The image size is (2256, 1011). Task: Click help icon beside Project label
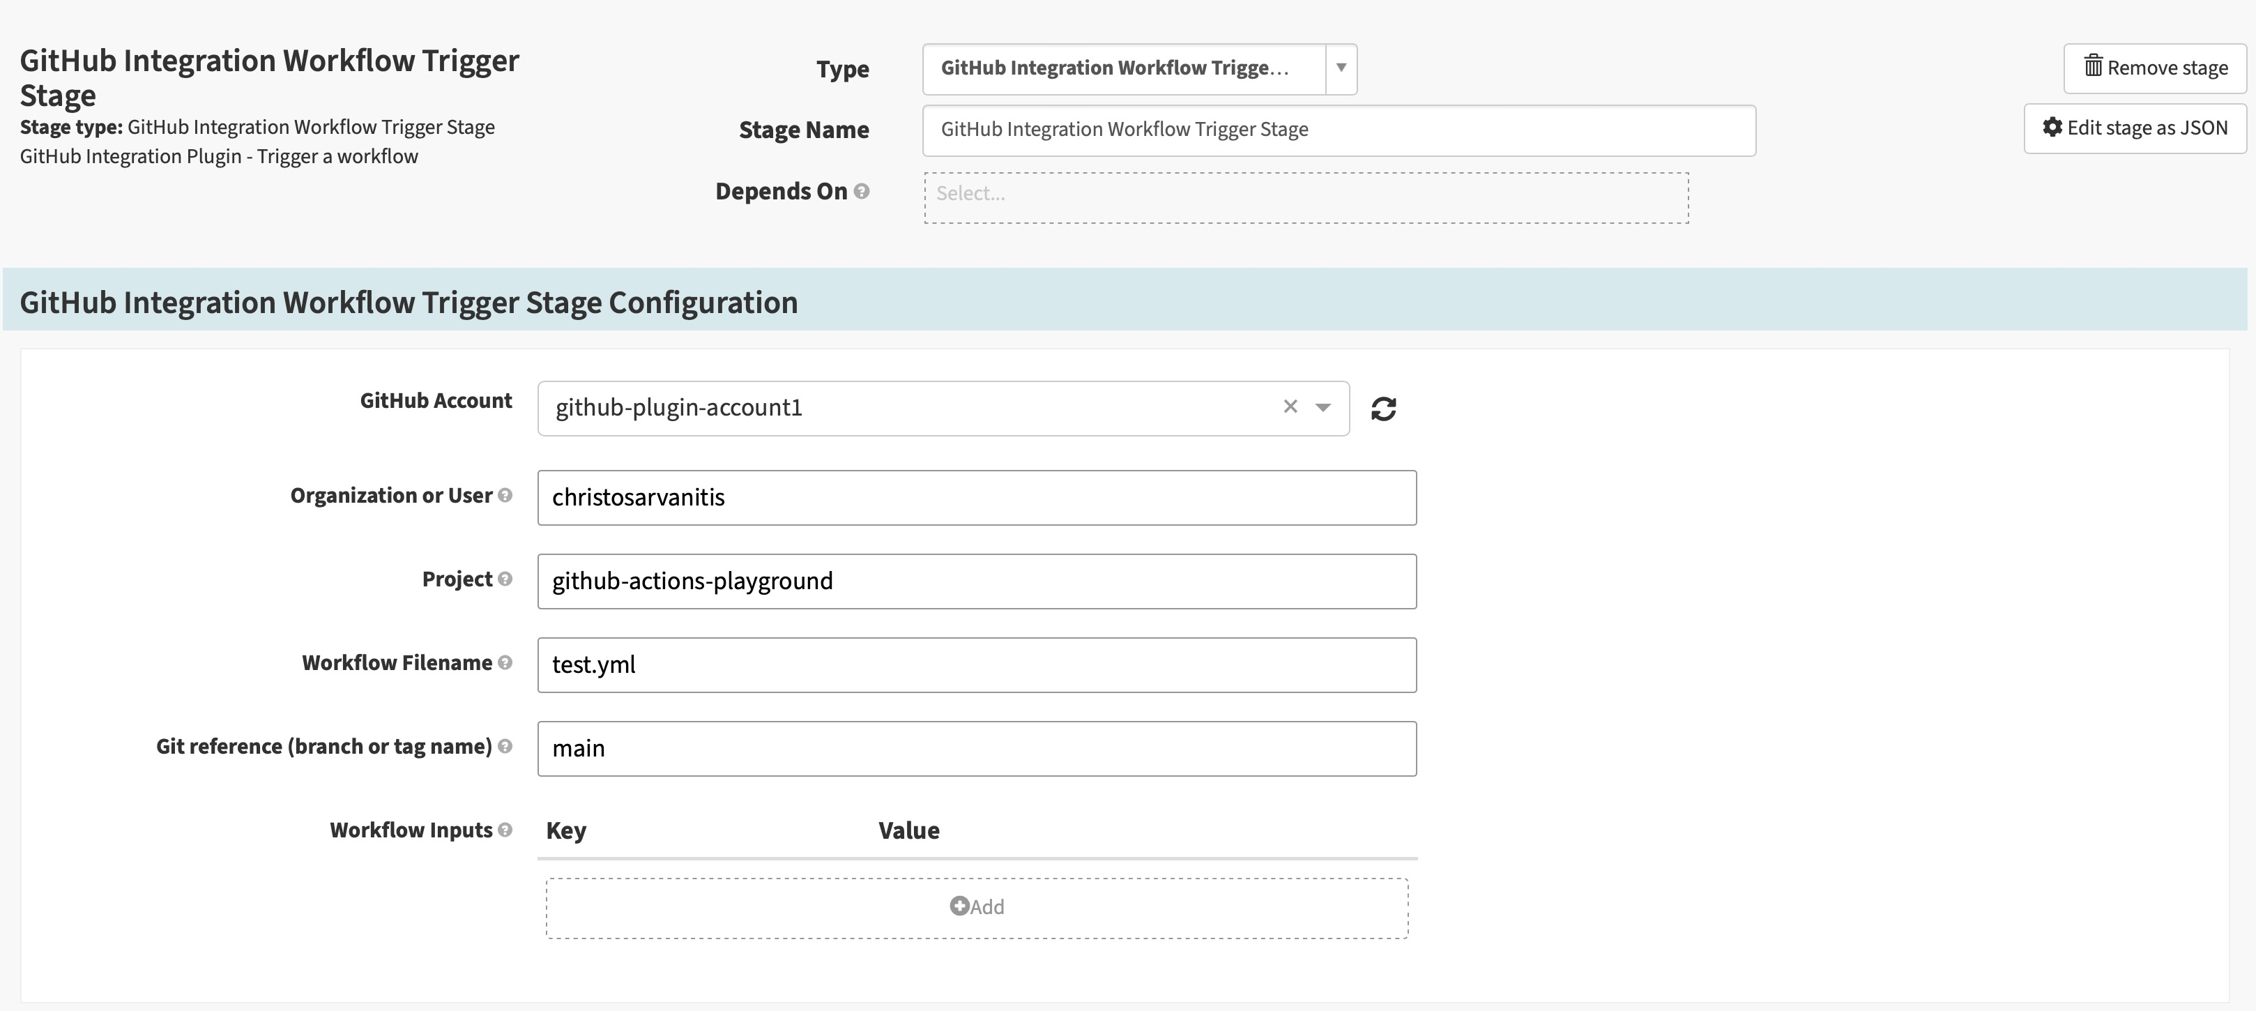(505, 579)
